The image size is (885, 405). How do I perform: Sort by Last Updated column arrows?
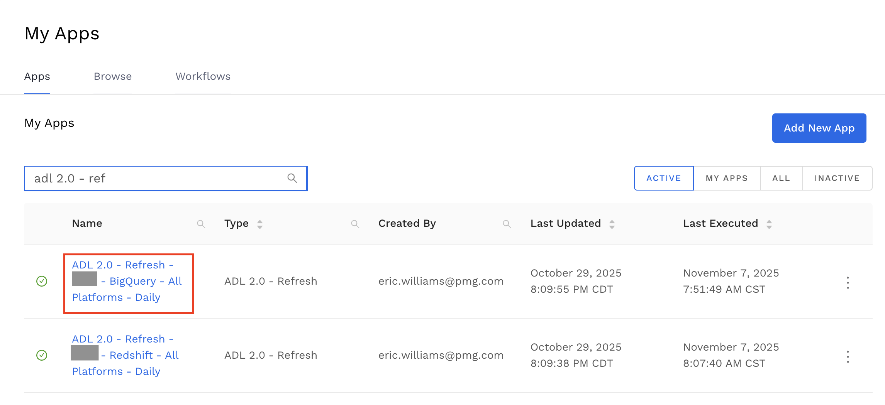click(x=612, y=224)
